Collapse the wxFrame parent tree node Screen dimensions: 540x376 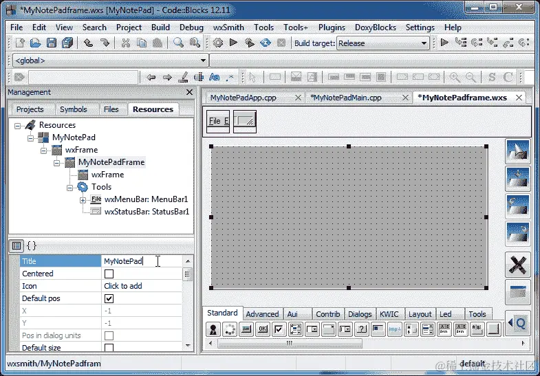tap(43, 151)
